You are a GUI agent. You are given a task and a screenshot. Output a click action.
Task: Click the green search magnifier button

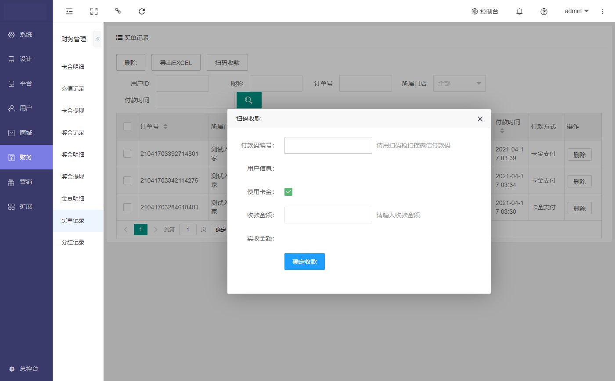[249, 100]
